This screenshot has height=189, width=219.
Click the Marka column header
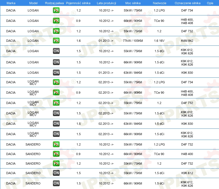[x=11, y=3]
